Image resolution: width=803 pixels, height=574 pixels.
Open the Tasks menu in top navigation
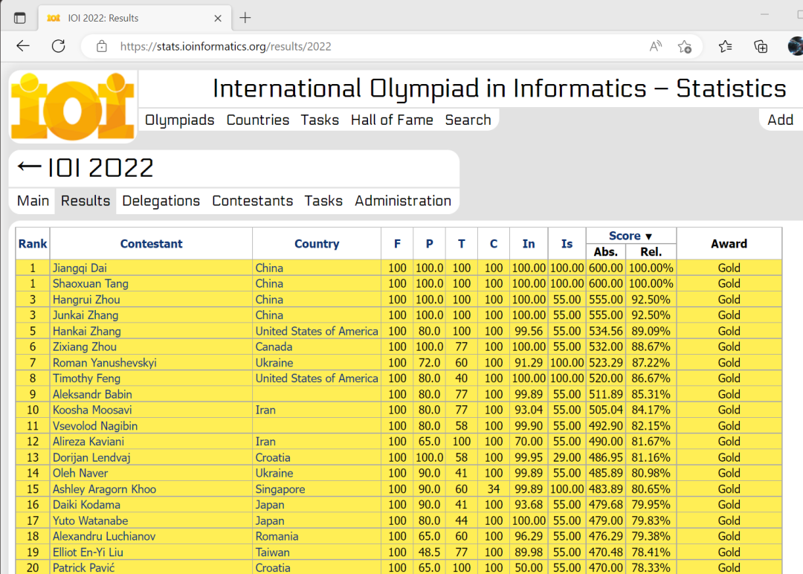pos(320,120)
